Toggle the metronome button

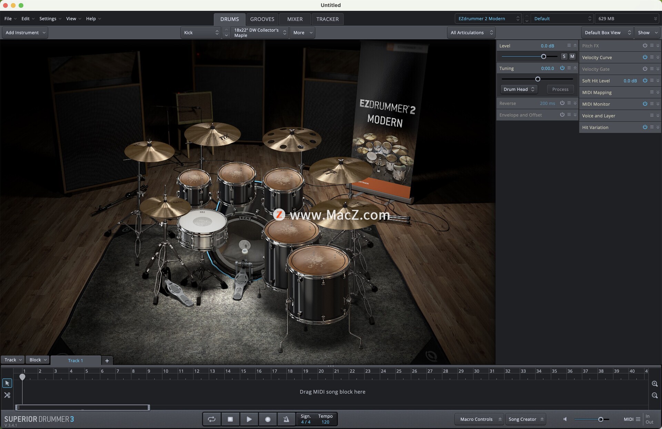(286, 419)
